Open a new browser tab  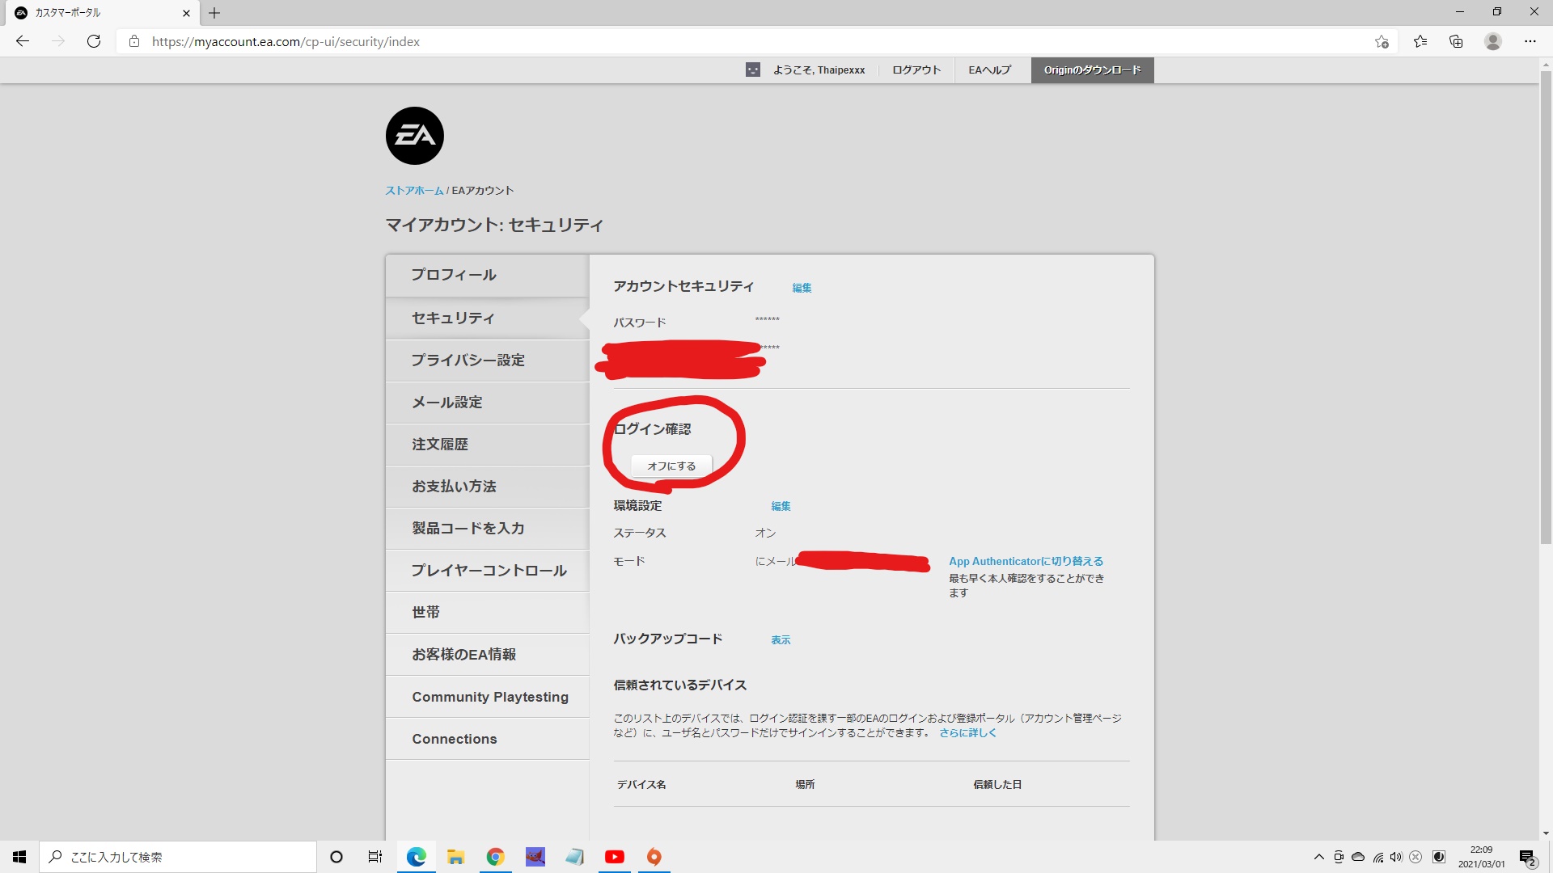tap(214, 13)
